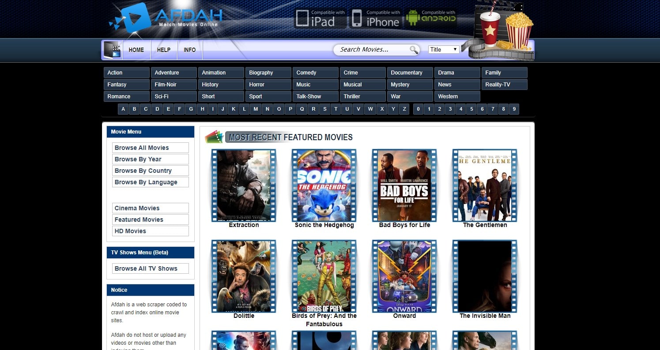Viewport: 660px width, 350px height.
Task: Open the Talk-Show genre
Action: pyautogui.click(x=316, y=97)
